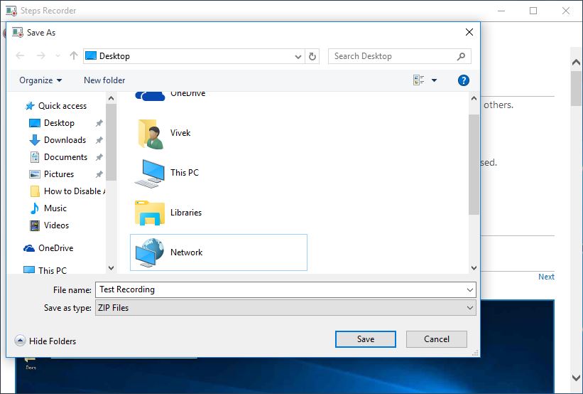583x394 pixels.
Task: Click the File name text box
Action: pos(280,289)
